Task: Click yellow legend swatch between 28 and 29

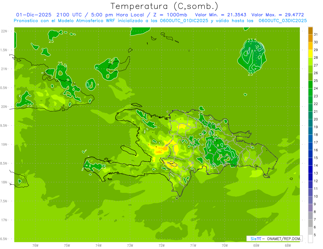Action: pos(310,54)
